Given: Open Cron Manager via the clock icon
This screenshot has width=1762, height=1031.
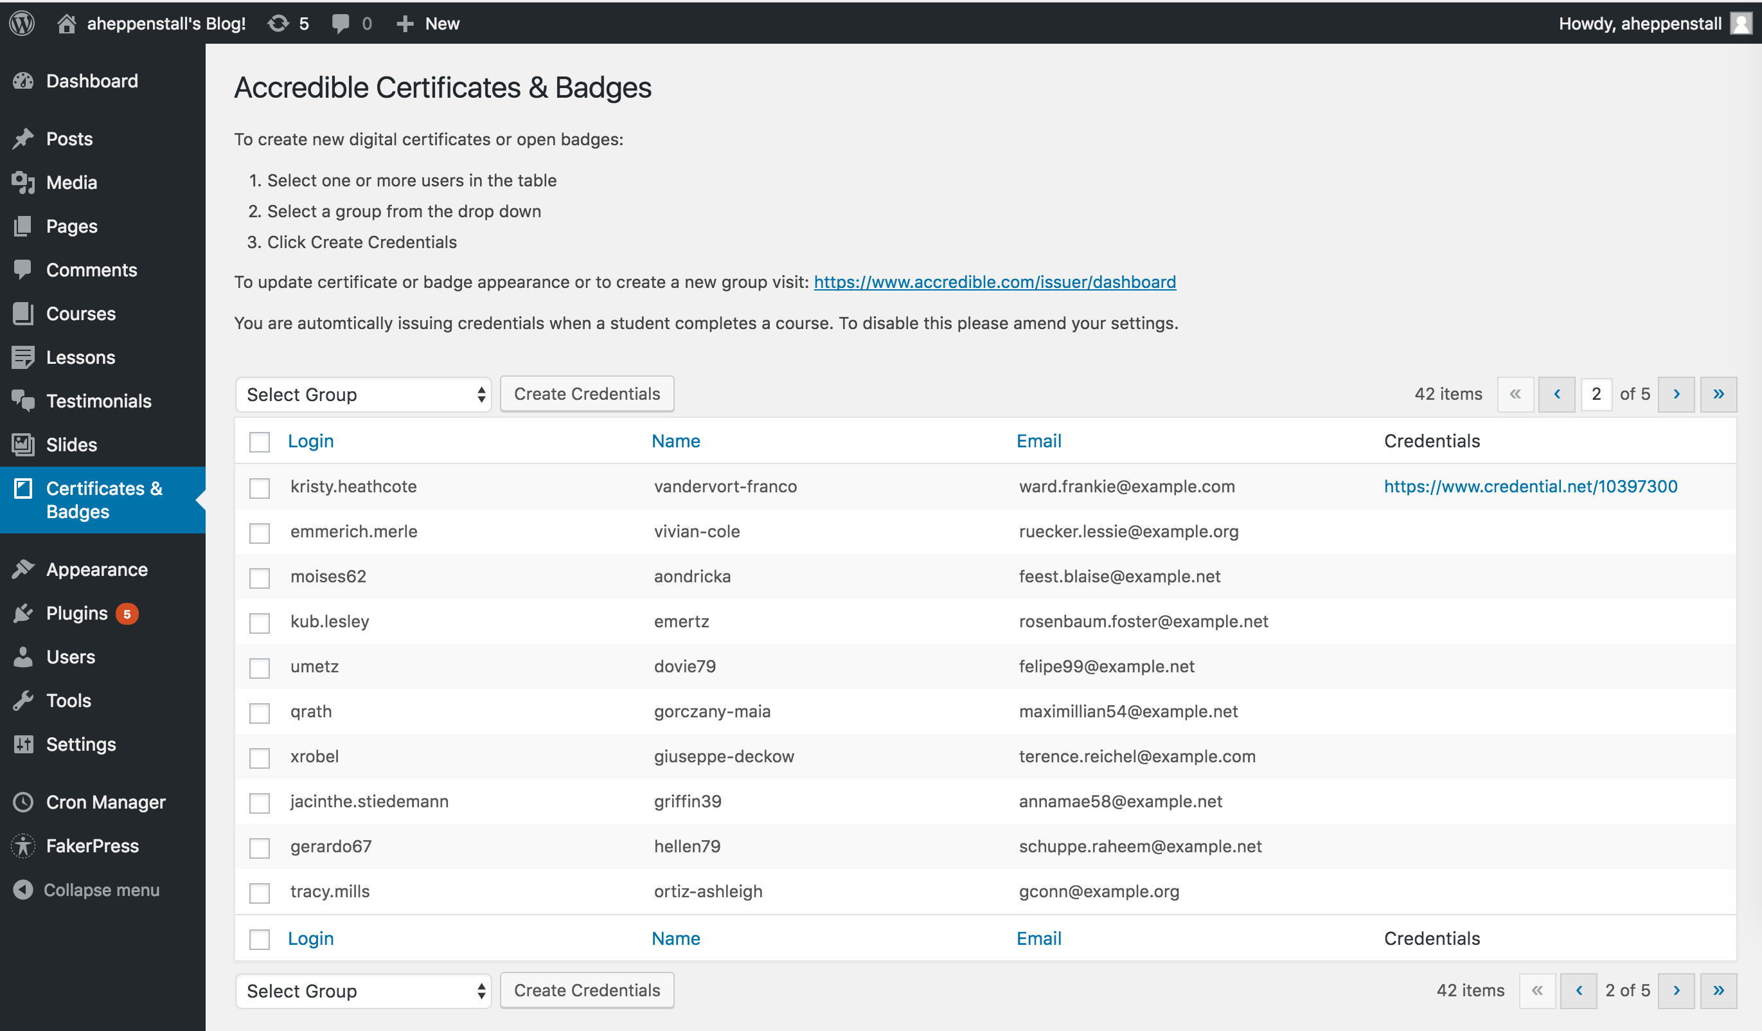Looking at the screenshot, I should (x=23, y=802).
